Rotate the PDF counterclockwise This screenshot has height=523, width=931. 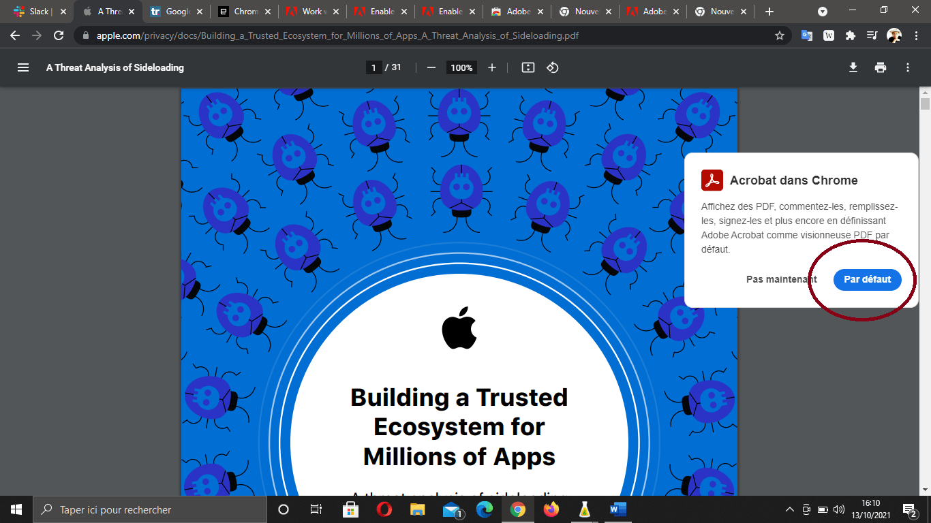[x=553, y=67]
